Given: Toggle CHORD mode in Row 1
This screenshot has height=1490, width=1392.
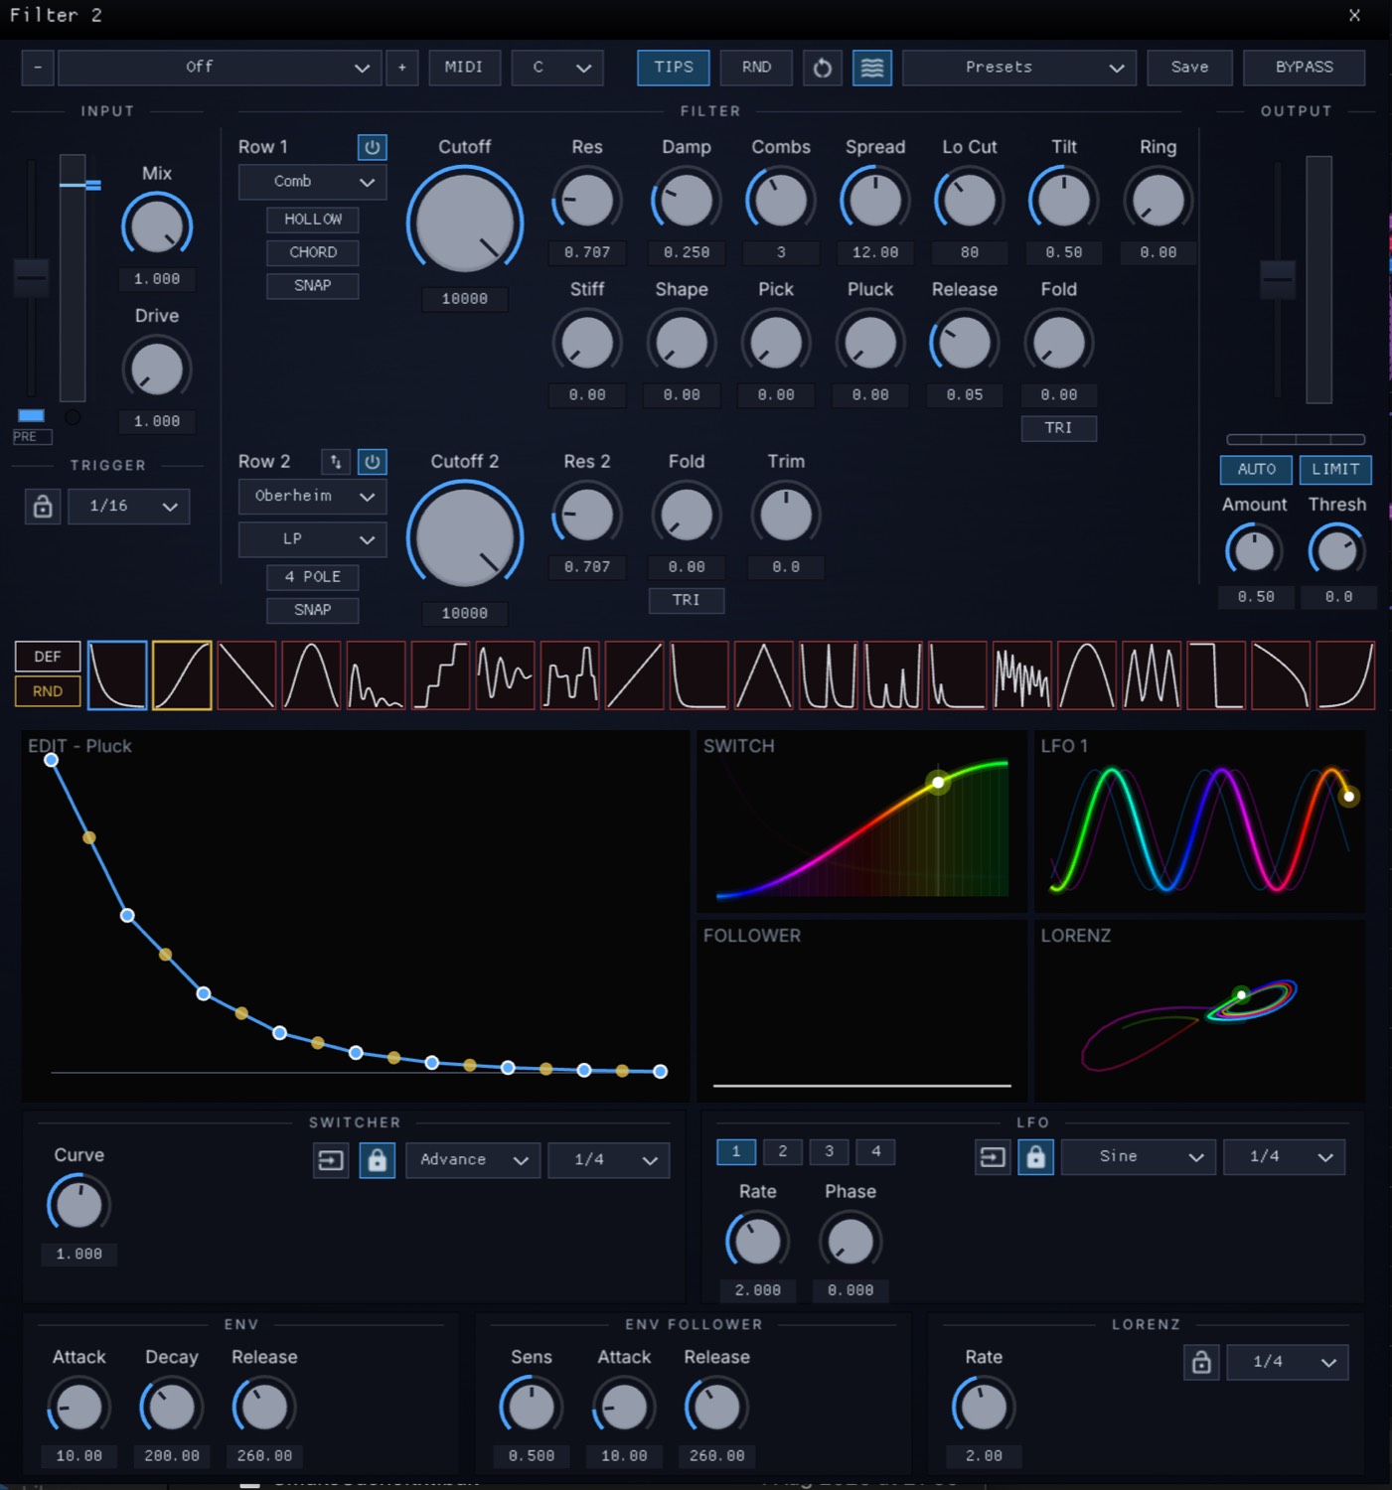Looking at the screenshot, I should 313,252.
